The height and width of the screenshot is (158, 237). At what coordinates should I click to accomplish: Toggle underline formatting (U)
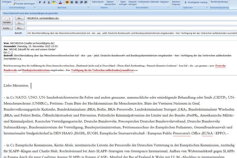tap(49, 2)
